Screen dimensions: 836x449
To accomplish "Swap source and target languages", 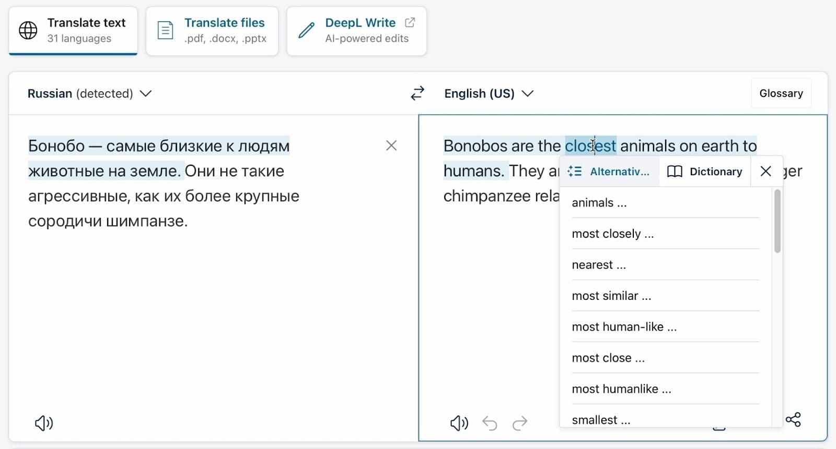I will (417, 93).
